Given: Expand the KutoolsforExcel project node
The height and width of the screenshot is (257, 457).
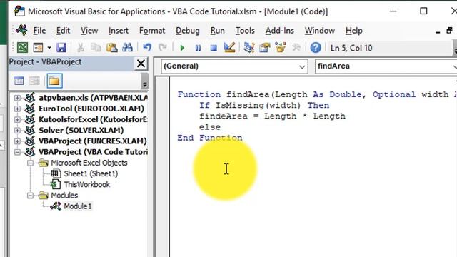Looking at the screenshot, I should coord(17,119).
